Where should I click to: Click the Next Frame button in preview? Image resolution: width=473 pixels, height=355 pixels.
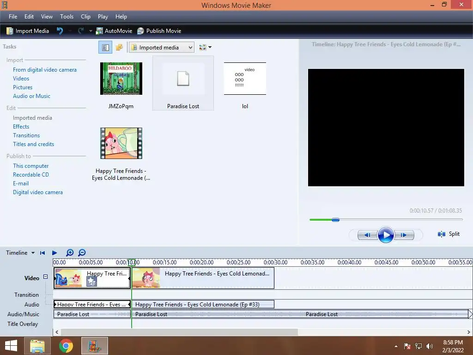click(404, 235)
